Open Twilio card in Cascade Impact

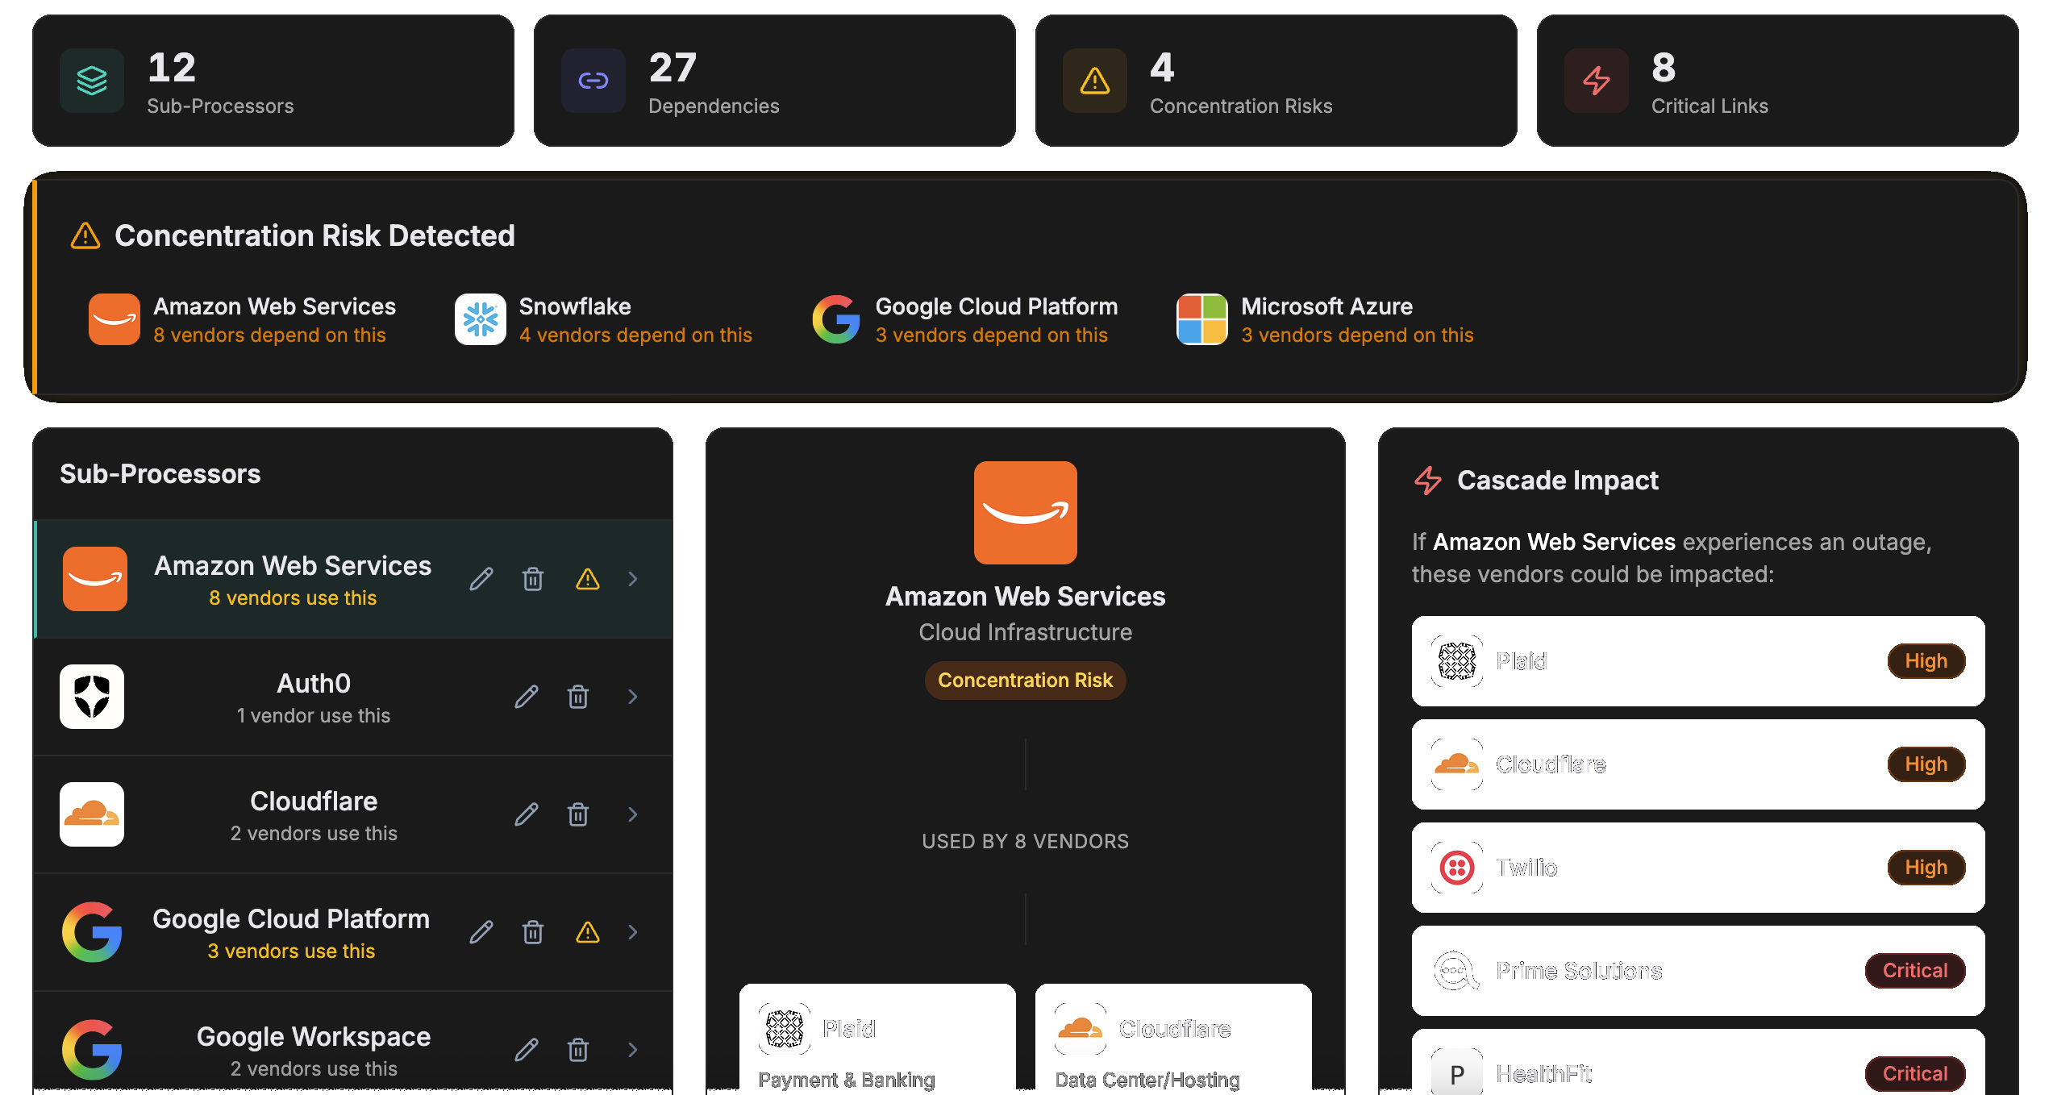(1698, 868)
